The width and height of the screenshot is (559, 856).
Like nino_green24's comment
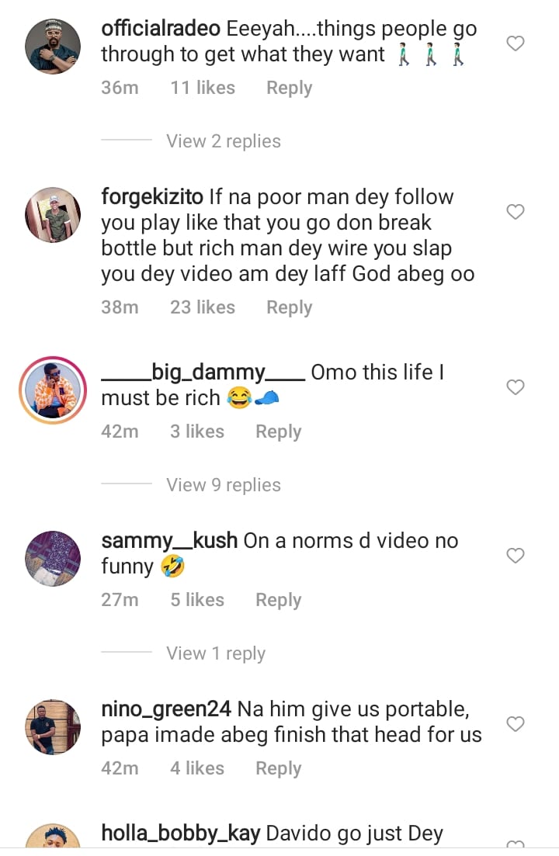coord(516,723)
